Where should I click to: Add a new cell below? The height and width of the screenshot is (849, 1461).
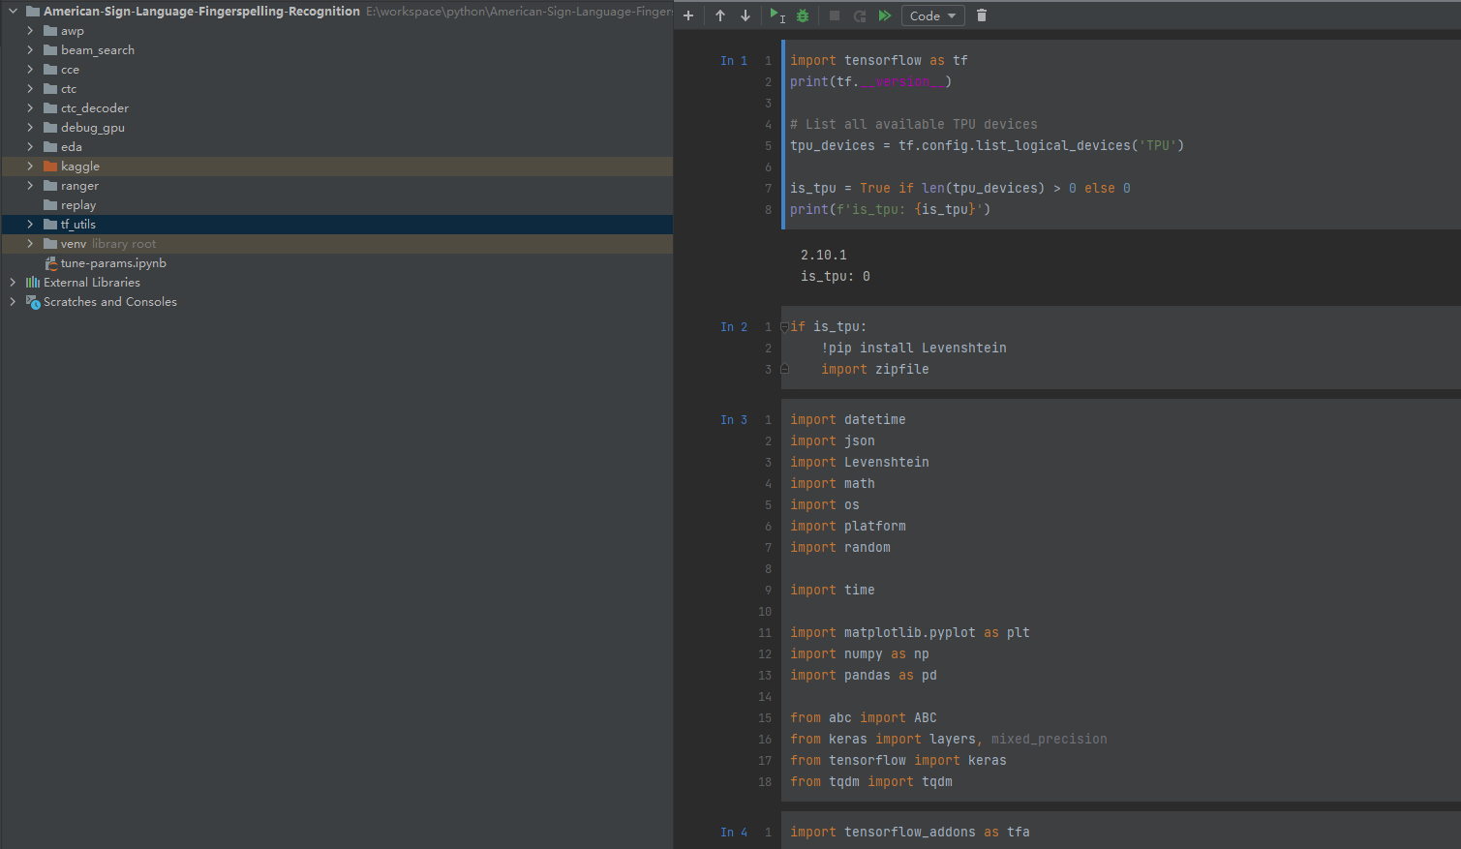[x=688, y=15]
